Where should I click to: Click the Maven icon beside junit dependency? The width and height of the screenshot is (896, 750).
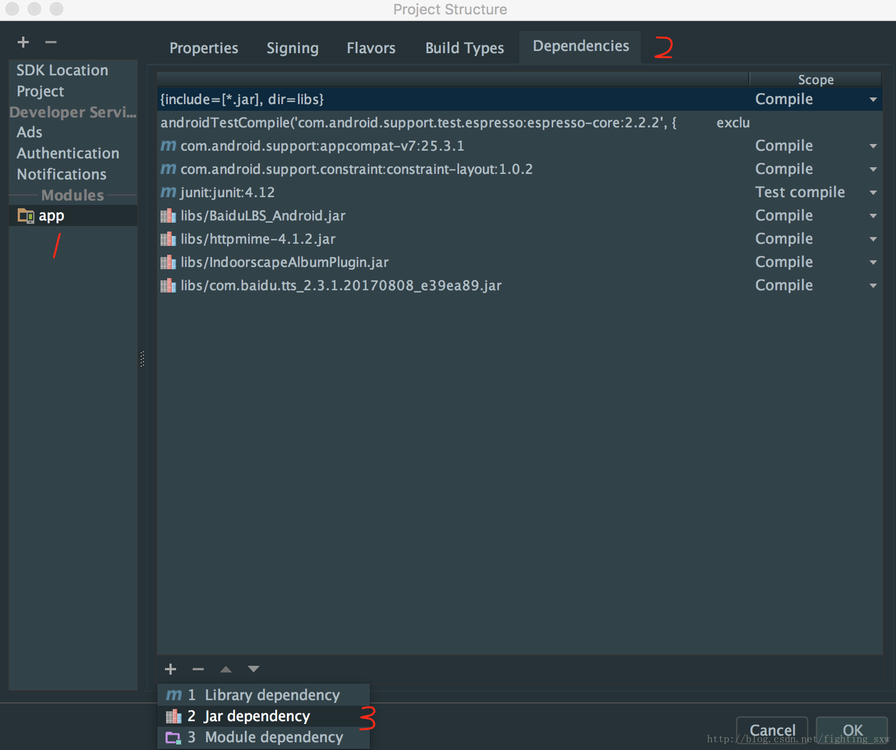coord(168,192)
